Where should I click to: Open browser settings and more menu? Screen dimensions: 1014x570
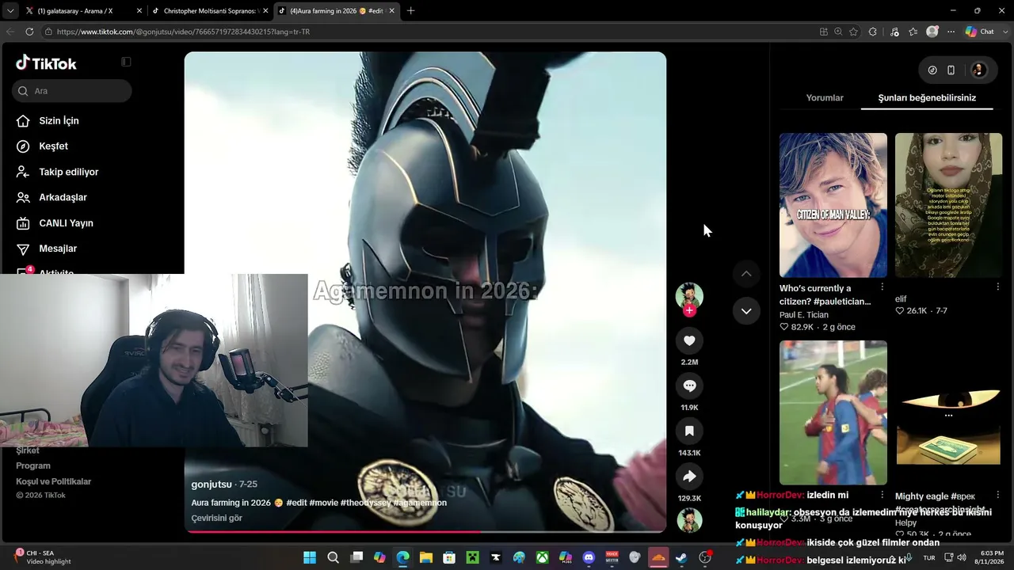click(x=951, y=32)
